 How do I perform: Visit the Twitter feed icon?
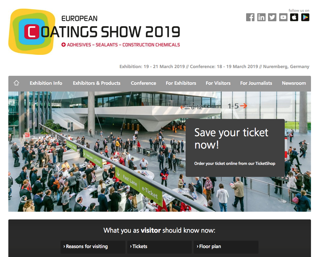click(272, 17)
